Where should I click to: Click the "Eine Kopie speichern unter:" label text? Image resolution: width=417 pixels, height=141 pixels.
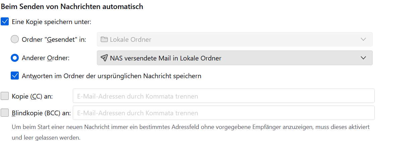coord(51,22)
